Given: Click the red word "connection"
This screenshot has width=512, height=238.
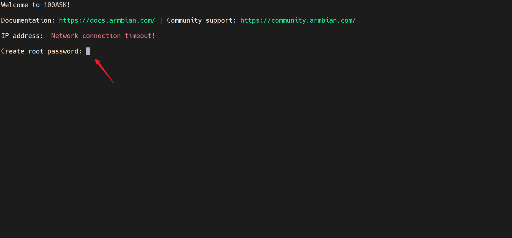Looking at the screenshot, I should coord(101,36).
